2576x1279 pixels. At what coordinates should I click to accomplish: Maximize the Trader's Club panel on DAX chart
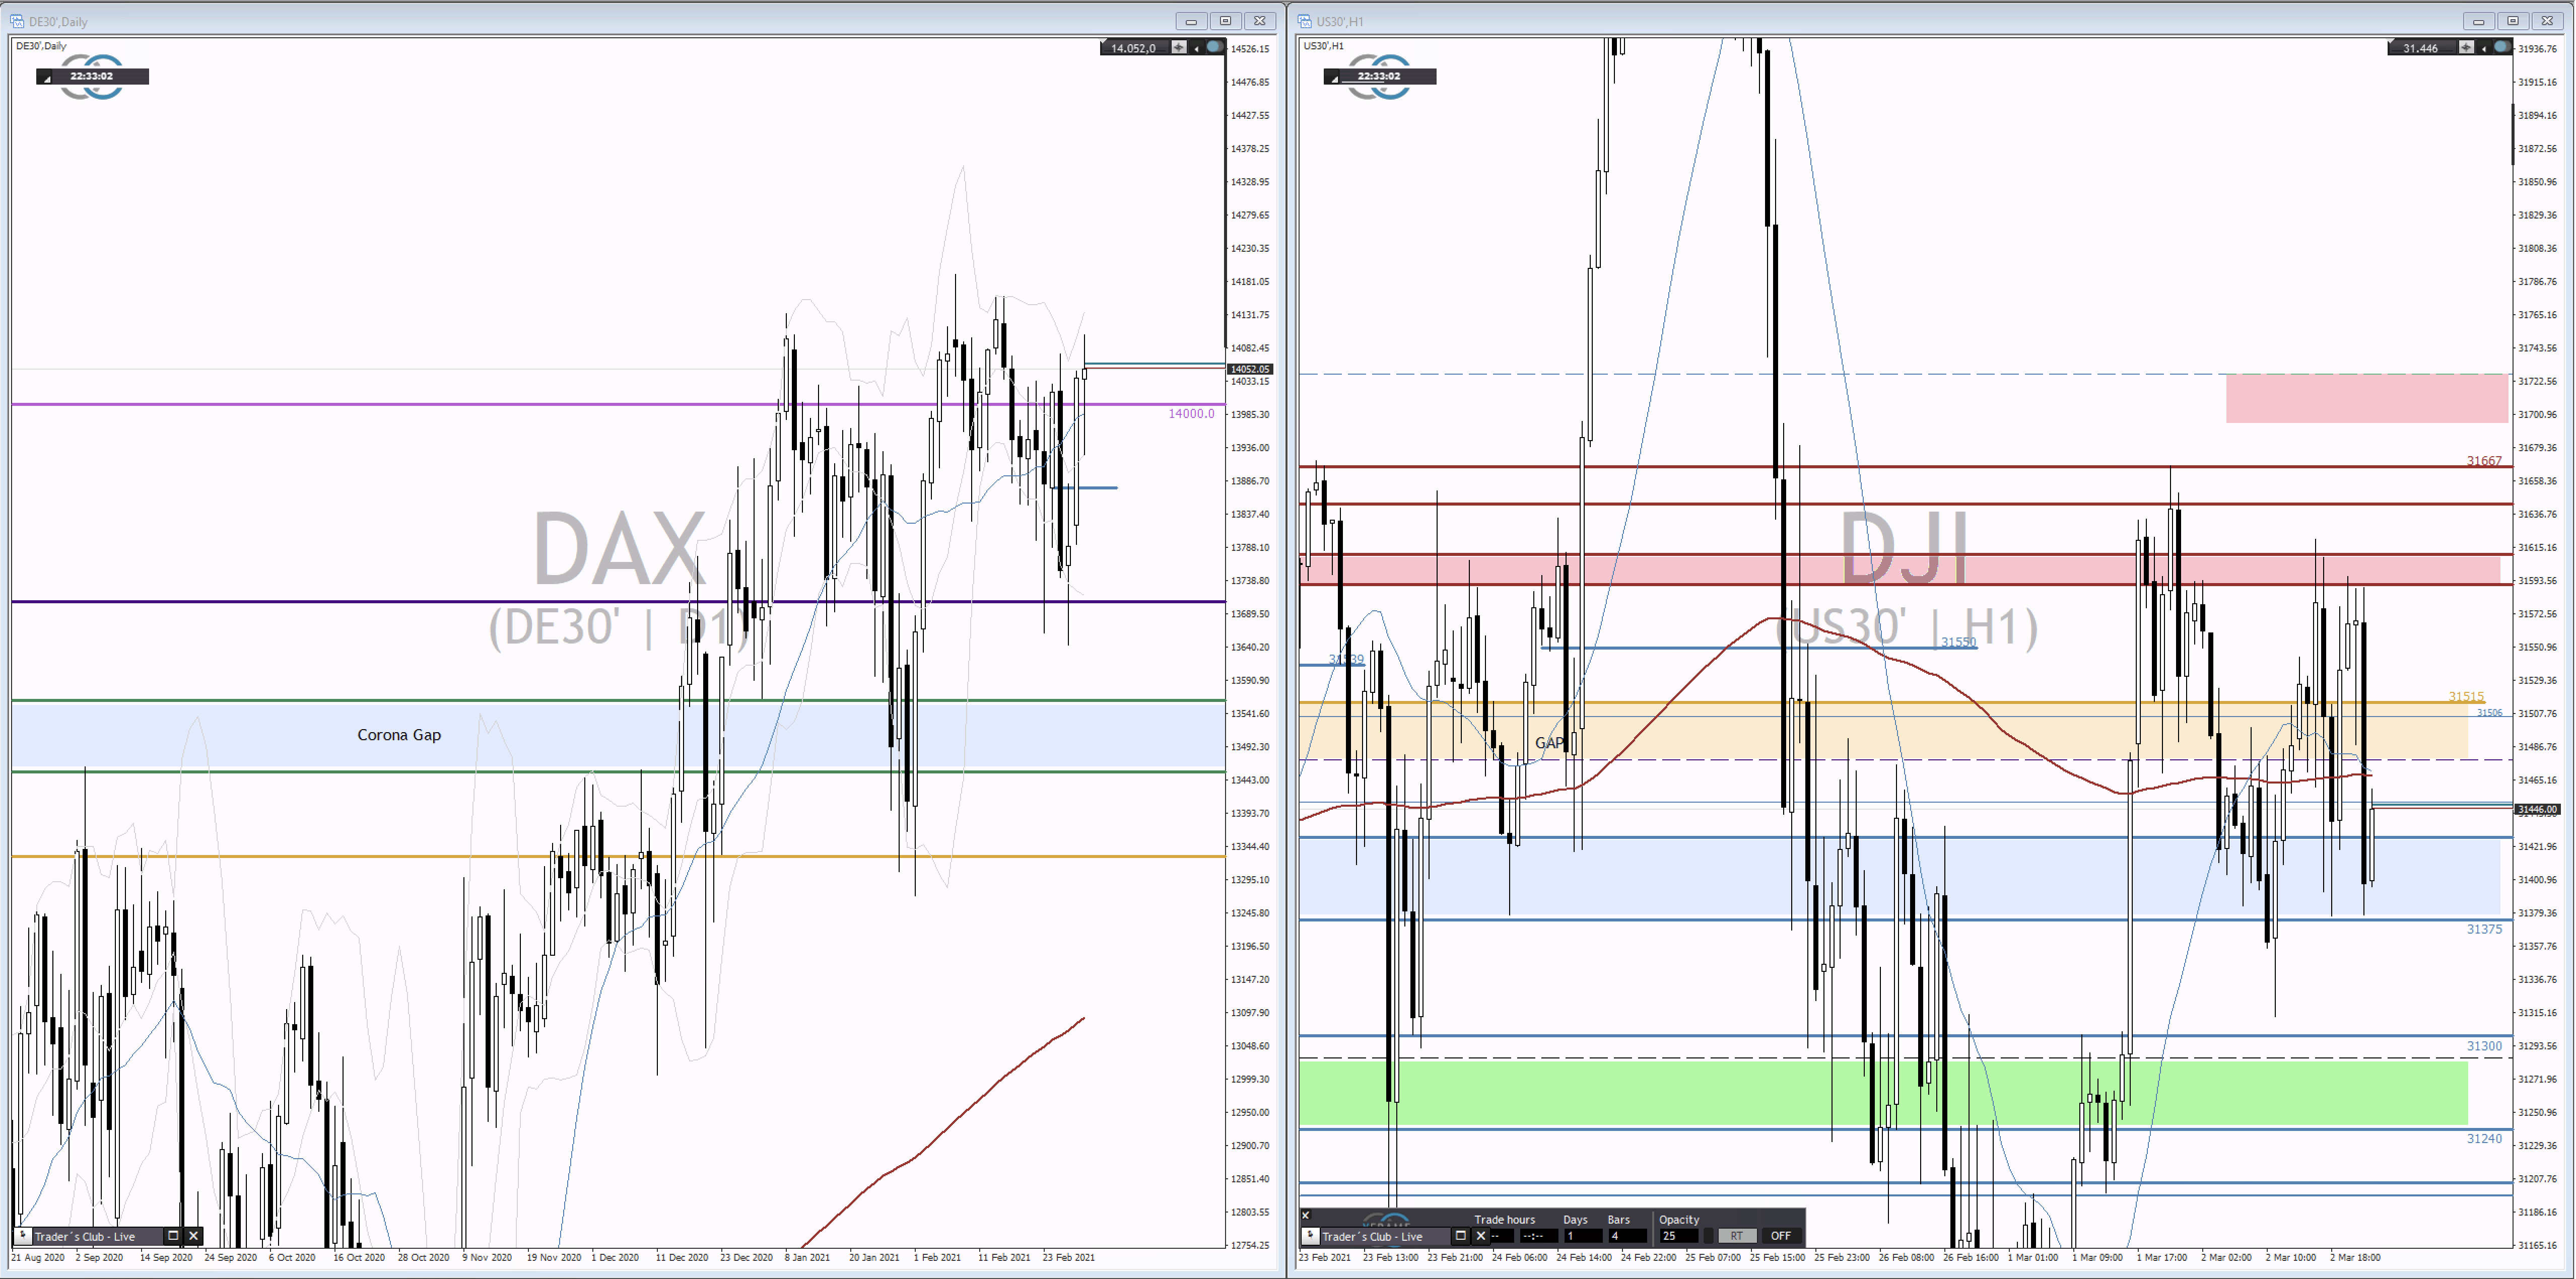point(173,1236)
